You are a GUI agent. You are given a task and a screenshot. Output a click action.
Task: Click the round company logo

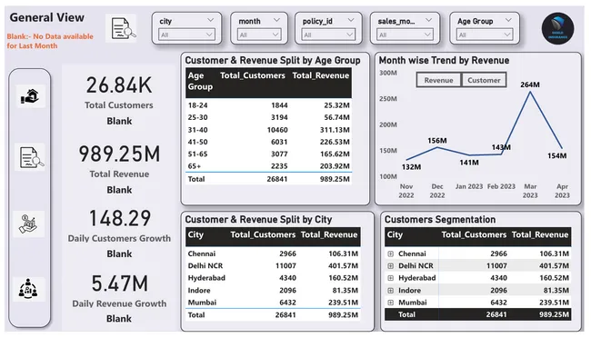point(557,29)
